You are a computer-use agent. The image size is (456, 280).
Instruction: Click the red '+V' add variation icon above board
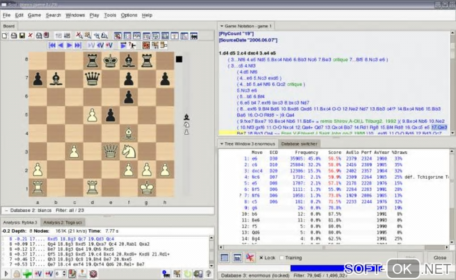109,45
